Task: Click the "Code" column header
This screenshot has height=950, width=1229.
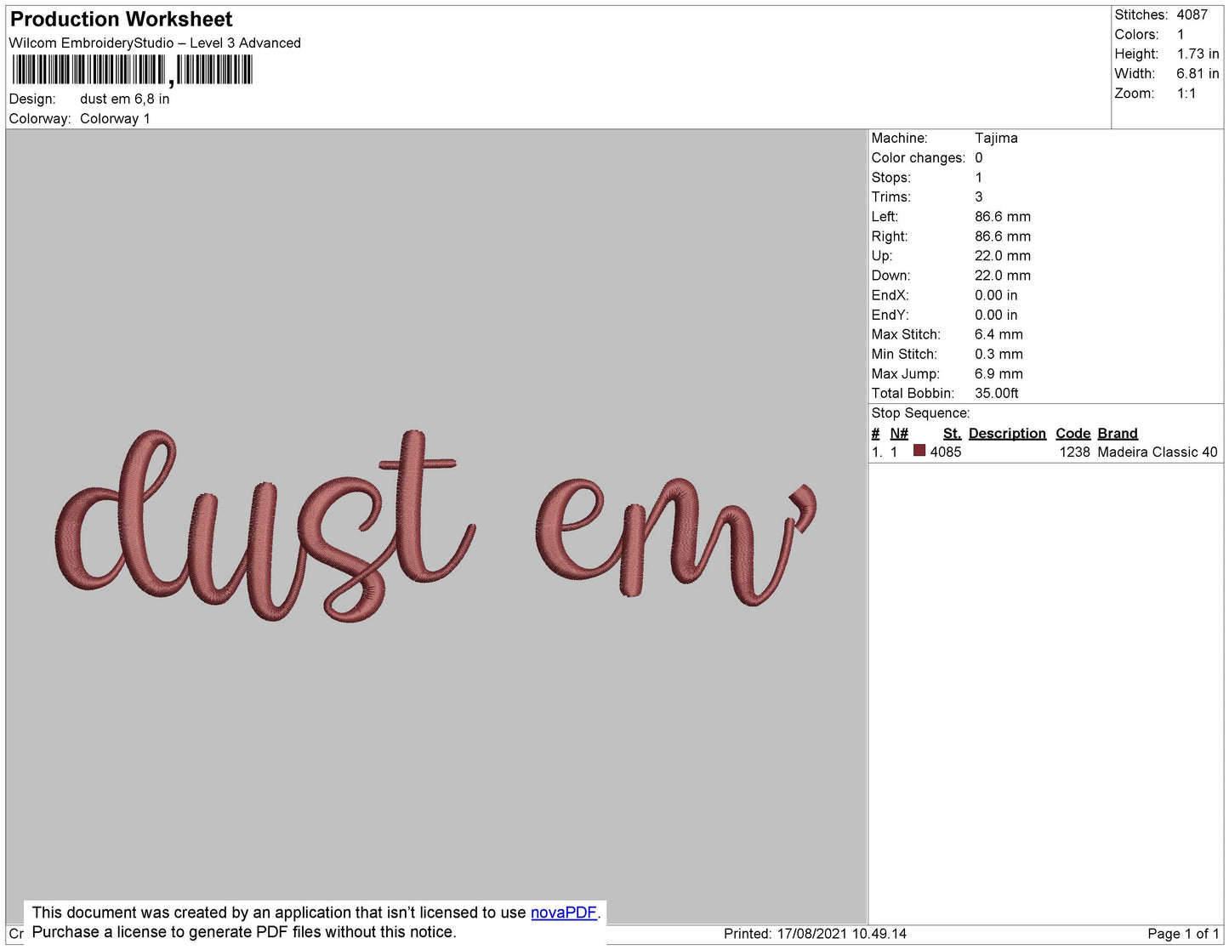Action: click(1073, 434)
